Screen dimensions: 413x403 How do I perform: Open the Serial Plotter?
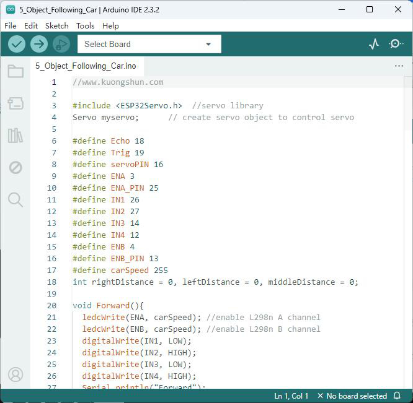point(374,44)
